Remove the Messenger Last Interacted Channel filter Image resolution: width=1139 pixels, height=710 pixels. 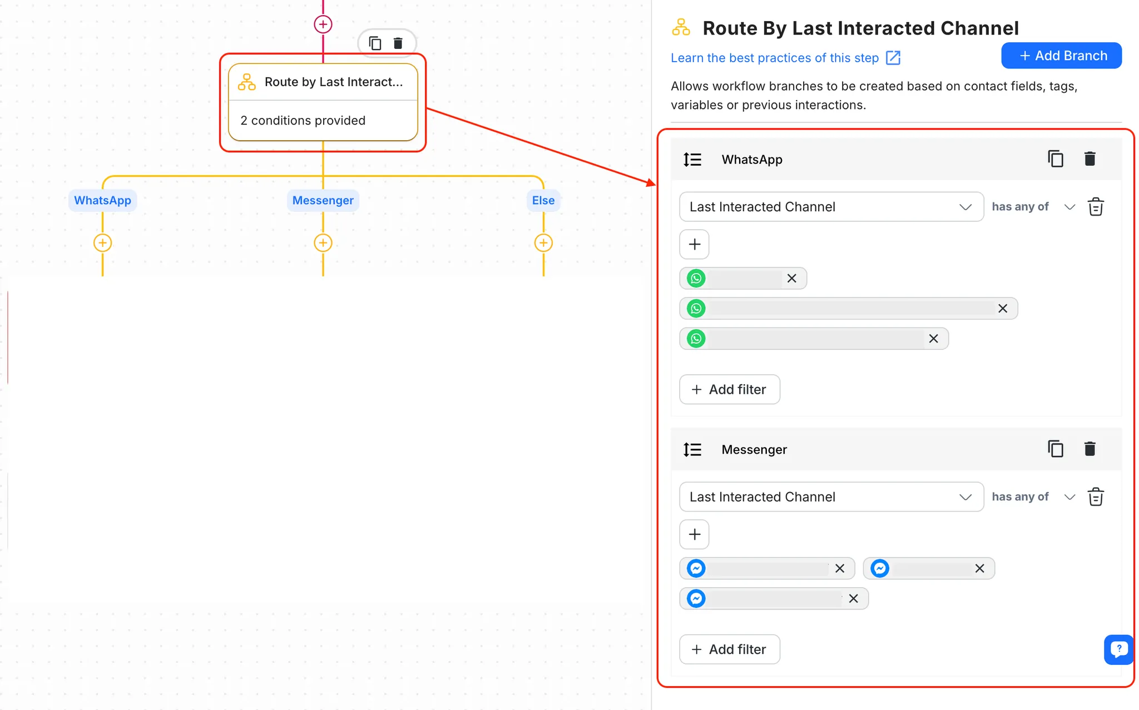(x=1096, y=496)
